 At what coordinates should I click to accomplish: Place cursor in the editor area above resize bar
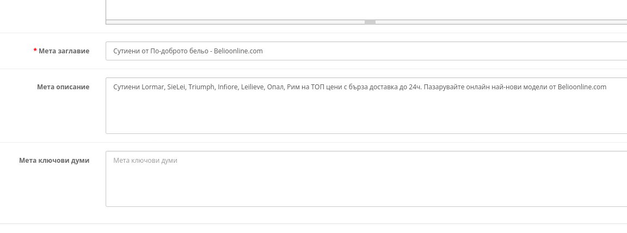[366, 10]
